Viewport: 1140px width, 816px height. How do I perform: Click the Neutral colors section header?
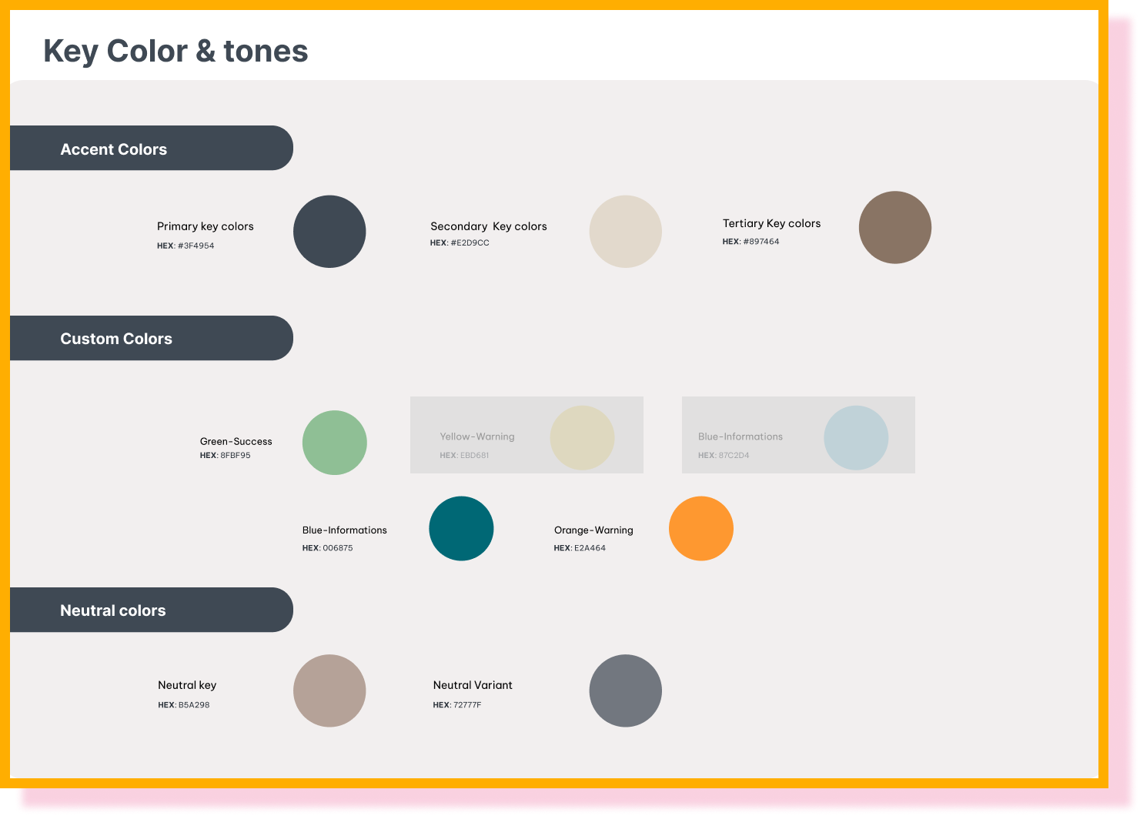point(113,610)
